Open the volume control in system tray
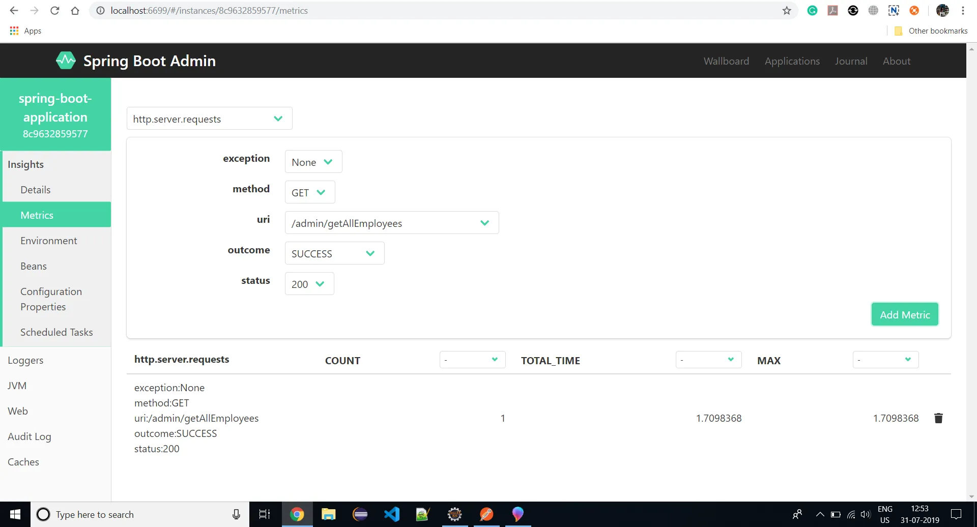 coord(866,514)
